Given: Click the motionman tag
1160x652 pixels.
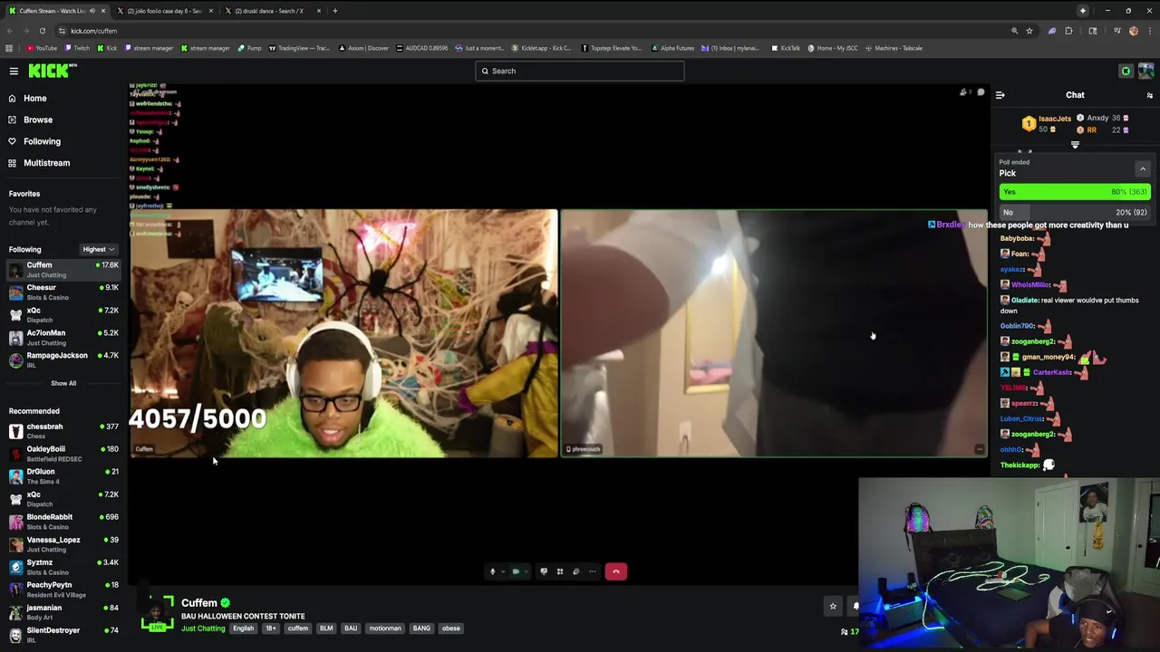Looking at the screenshot, I should (385, 628).
